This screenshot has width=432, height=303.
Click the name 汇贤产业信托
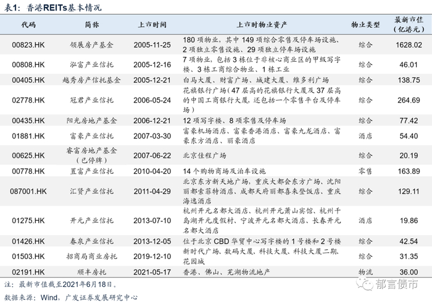click(92, 191)
